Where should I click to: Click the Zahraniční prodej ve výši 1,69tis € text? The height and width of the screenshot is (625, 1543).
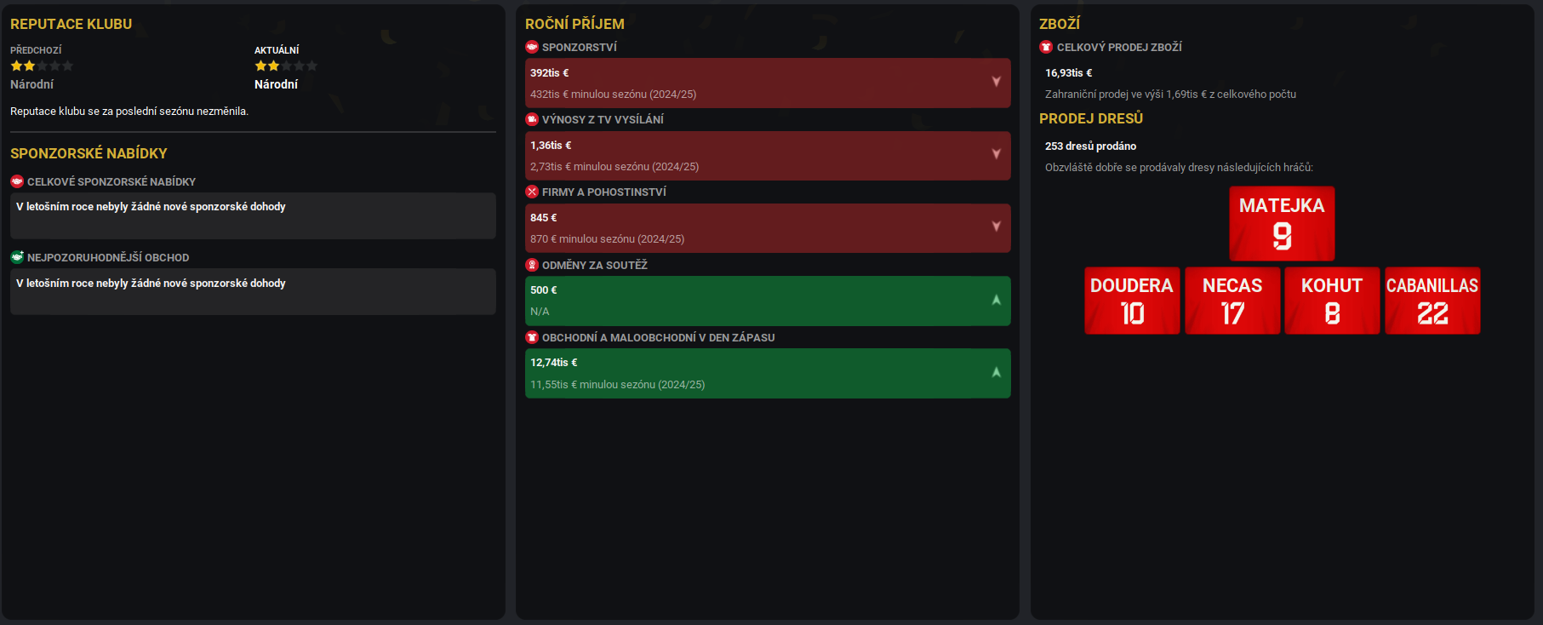(1170, 95)
